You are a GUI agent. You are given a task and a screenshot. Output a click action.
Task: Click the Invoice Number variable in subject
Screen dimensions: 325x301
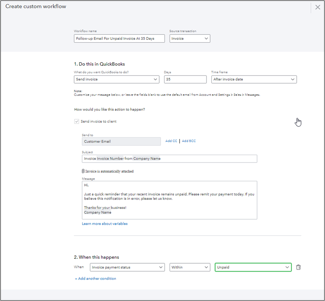pos(110,158)
